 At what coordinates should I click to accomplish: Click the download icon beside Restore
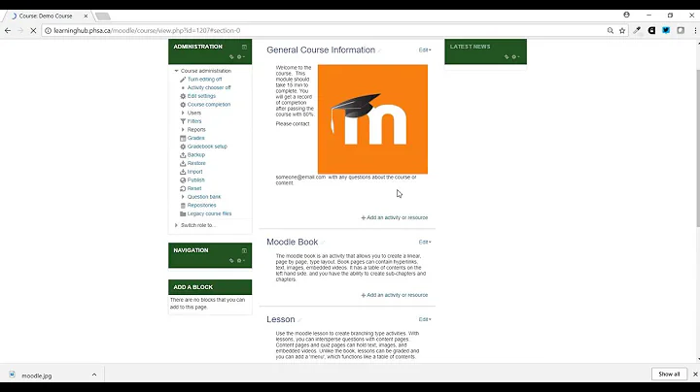click(183, 163)
